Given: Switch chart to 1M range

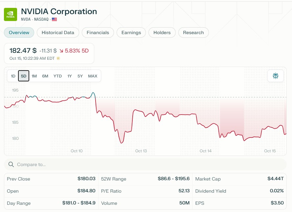Looking at the screenshot, I should pyautogui.click(x=34, y=76).
